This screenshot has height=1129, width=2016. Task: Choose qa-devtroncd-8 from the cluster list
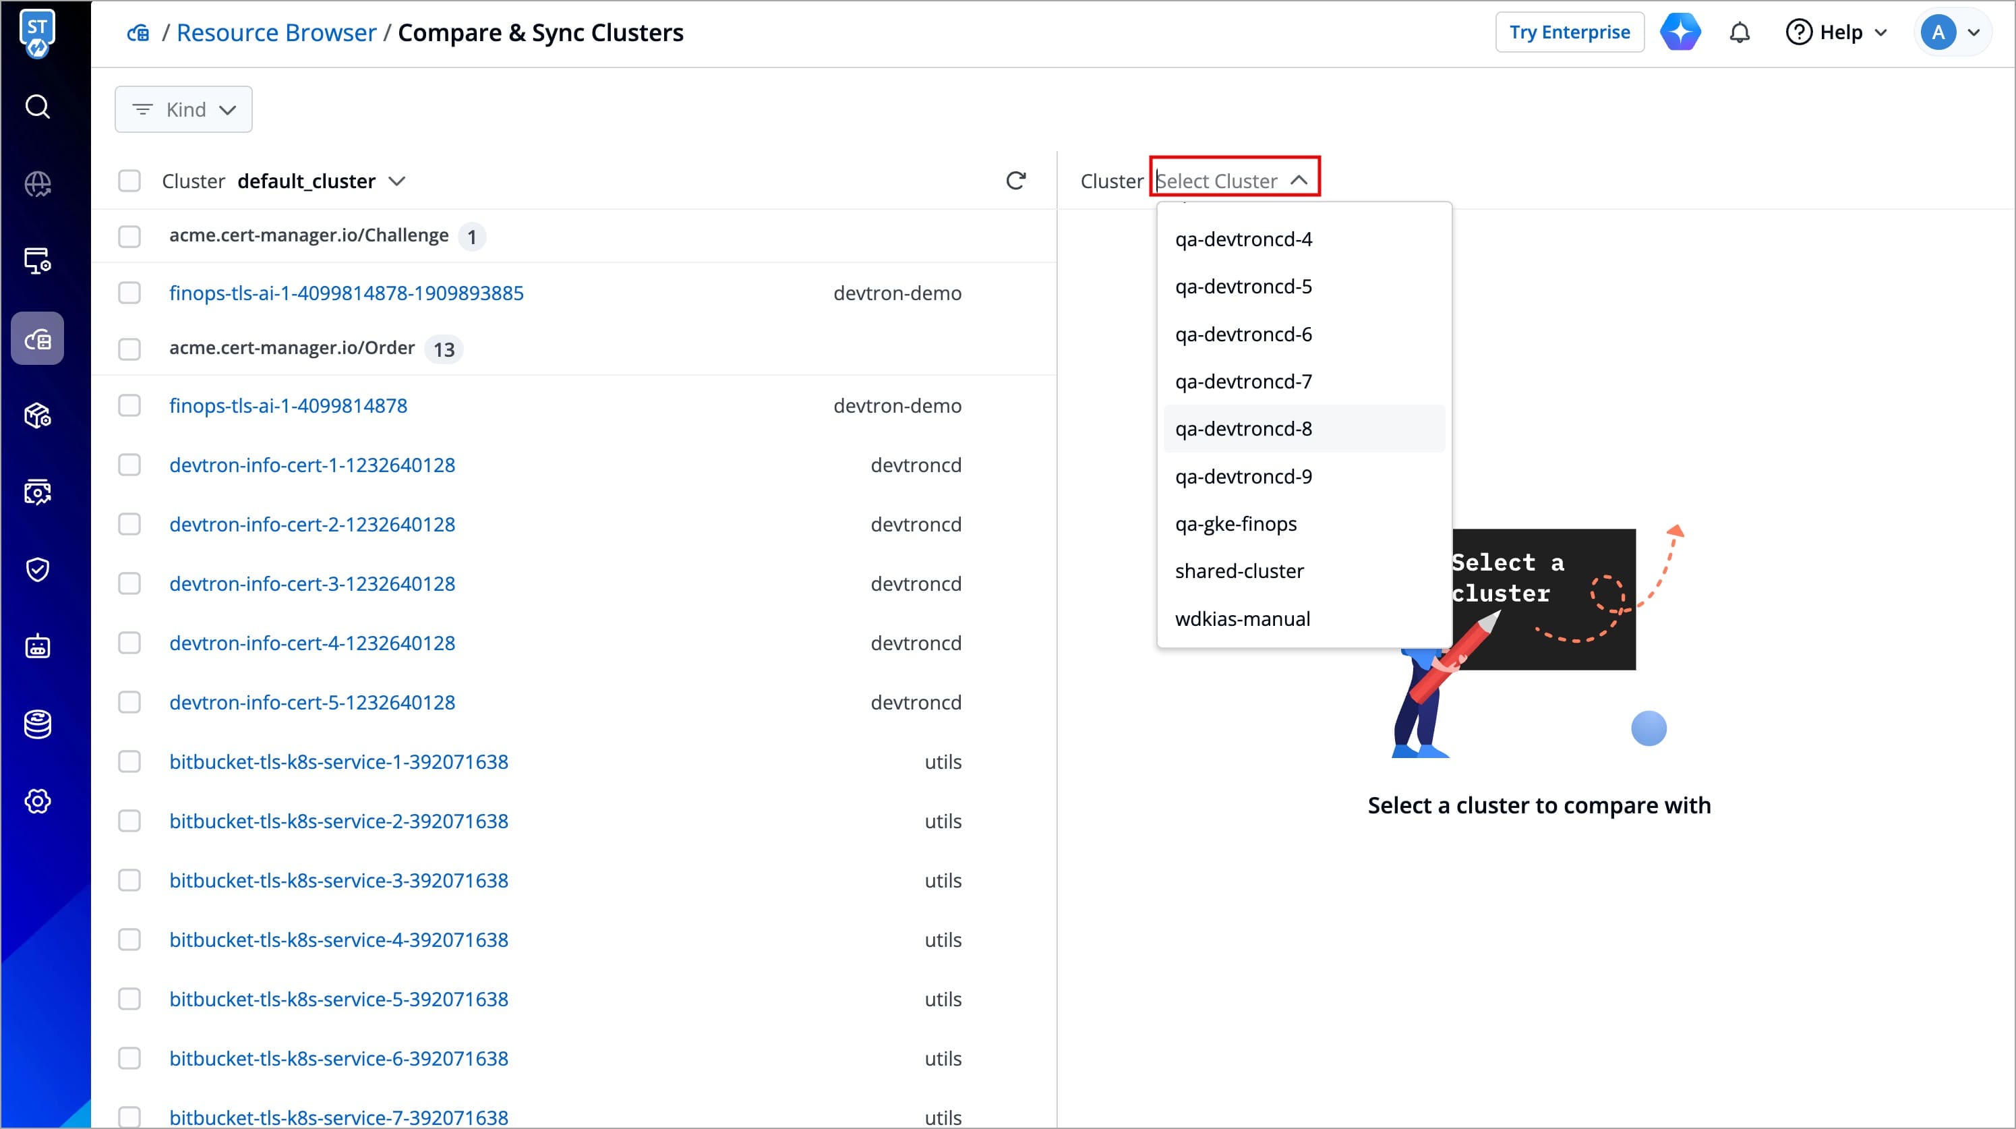(1243, 429)
